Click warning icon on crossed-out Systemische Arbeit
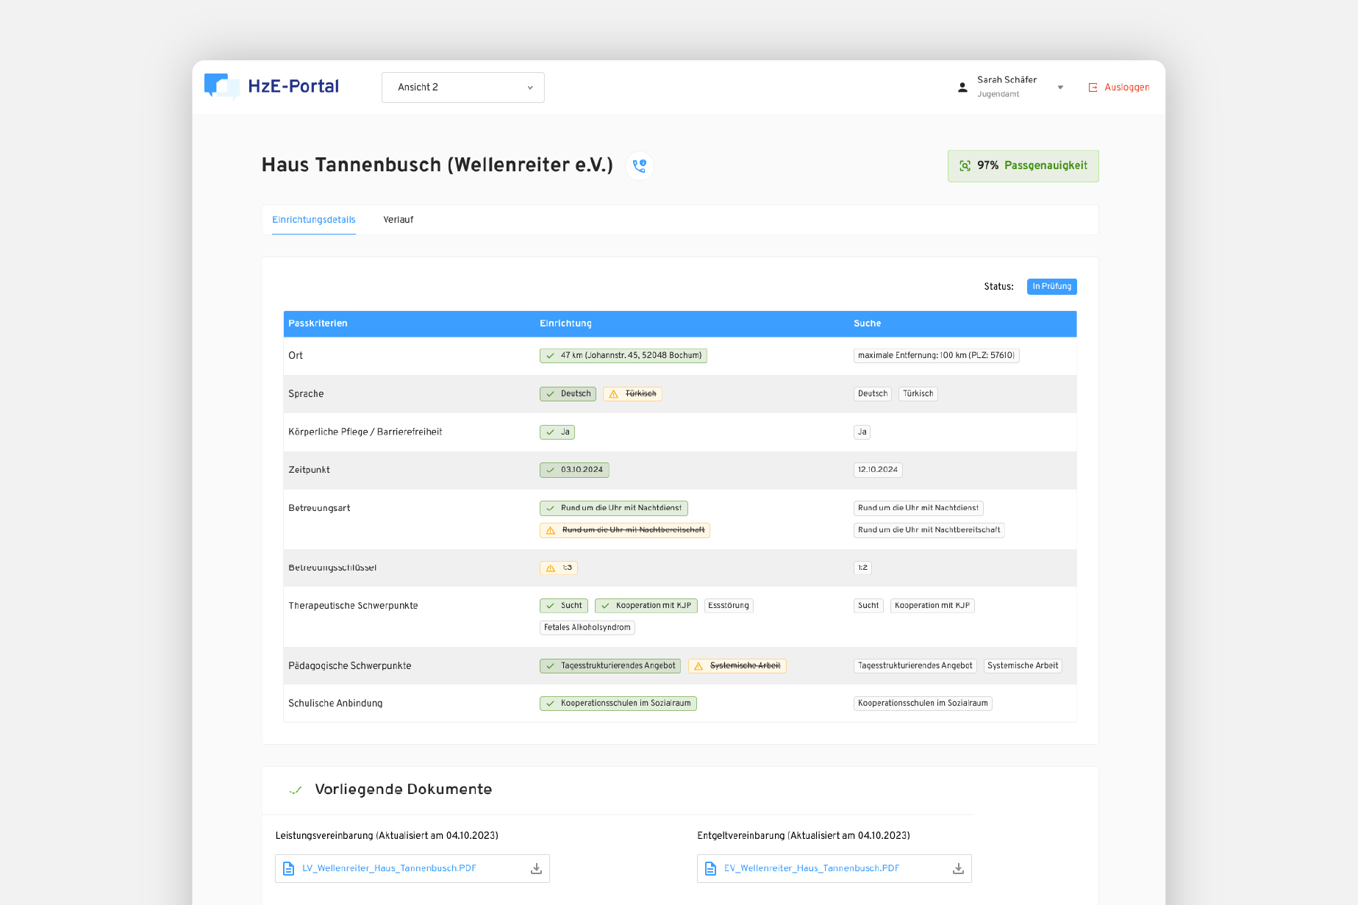The height and width of the screenshot is (905, 1358). pos(698,666)
